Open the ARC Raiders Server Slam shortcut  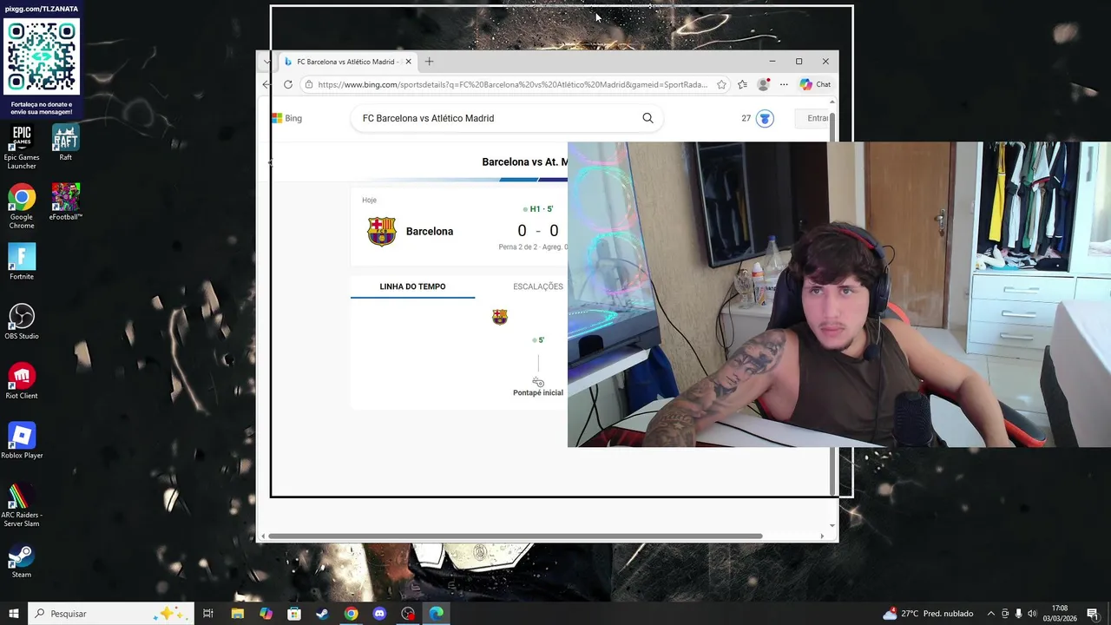click(x=22, y=505)
